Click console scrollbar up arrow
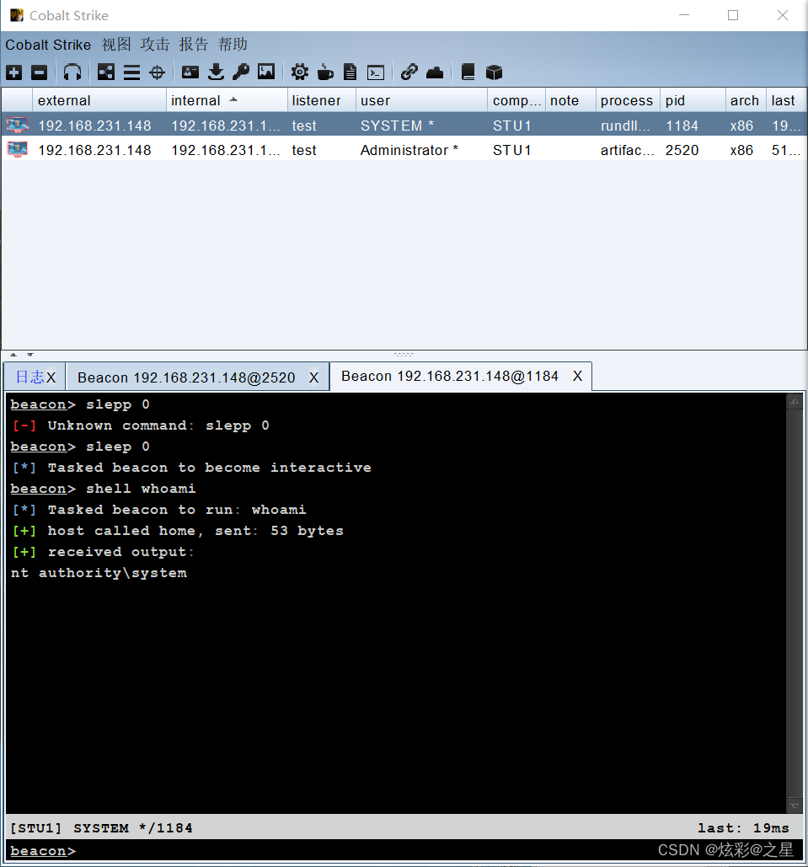This screenshot has width=808, height=867. (x=795, y=401)
